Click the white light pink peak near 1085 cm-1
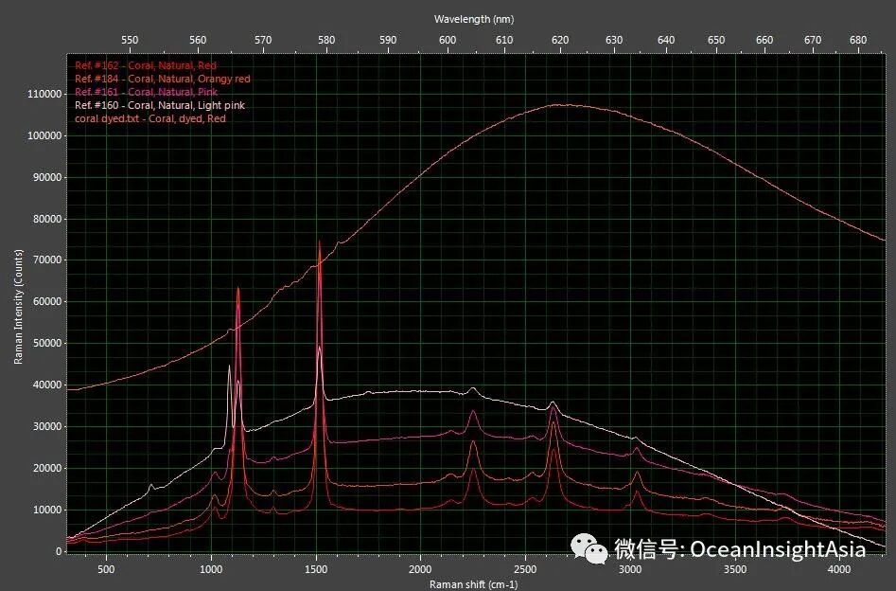This screenshot has width=896, height=591. (x=229, y=367)
